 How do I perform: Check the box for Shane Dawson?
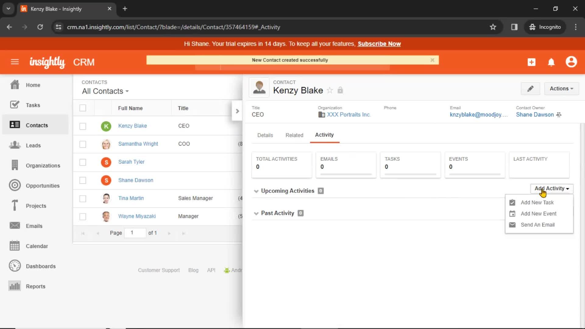83,180
